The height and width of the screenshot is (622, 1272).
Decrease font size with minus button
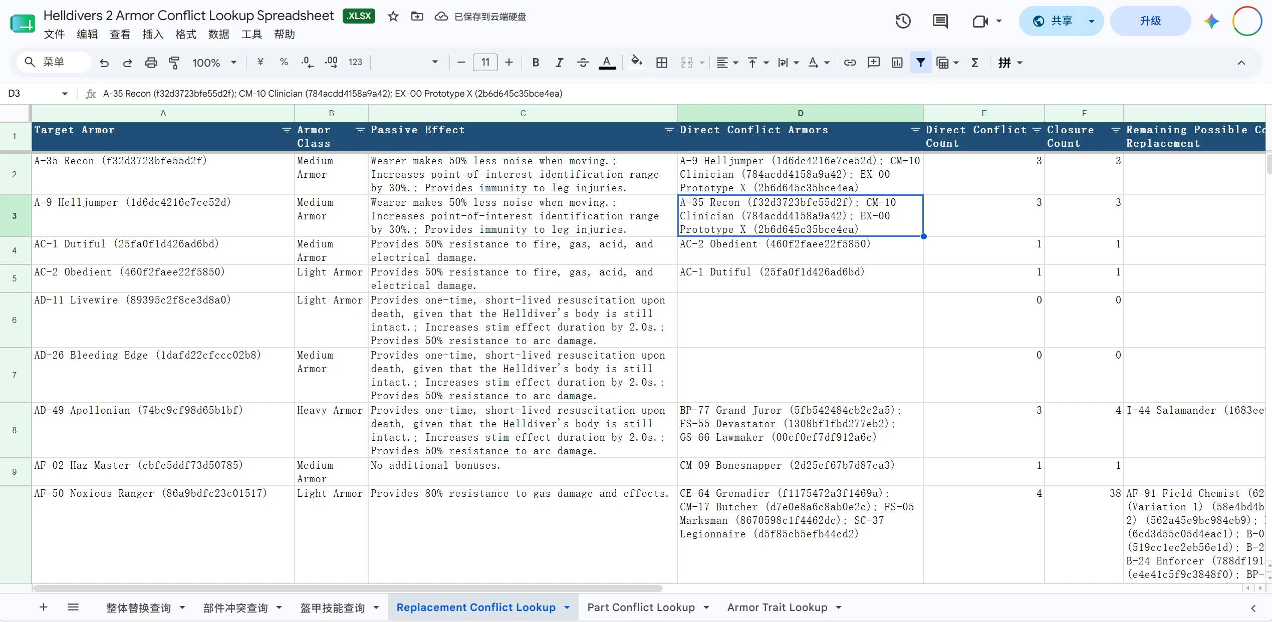pyautogui.click(x=461, y=63)
